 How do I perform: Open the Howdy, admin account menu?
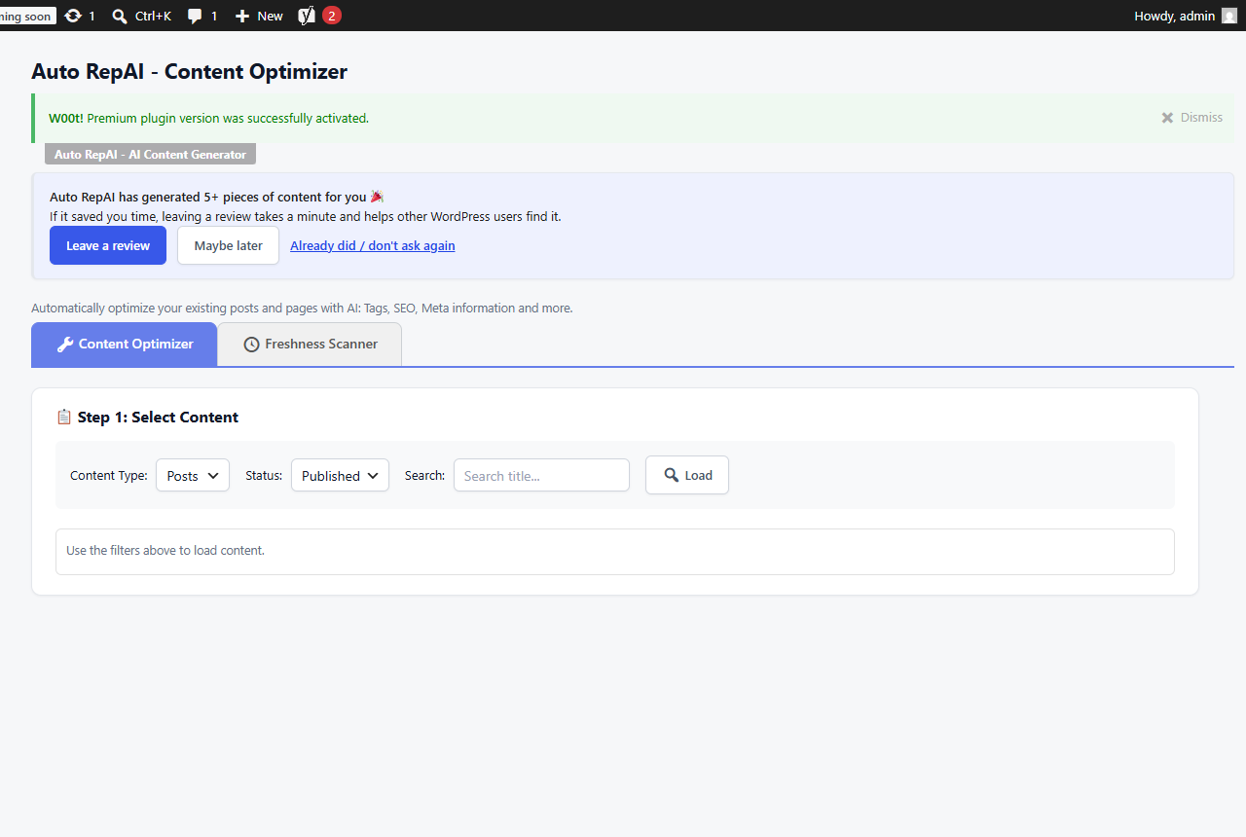click(1185, 16)
